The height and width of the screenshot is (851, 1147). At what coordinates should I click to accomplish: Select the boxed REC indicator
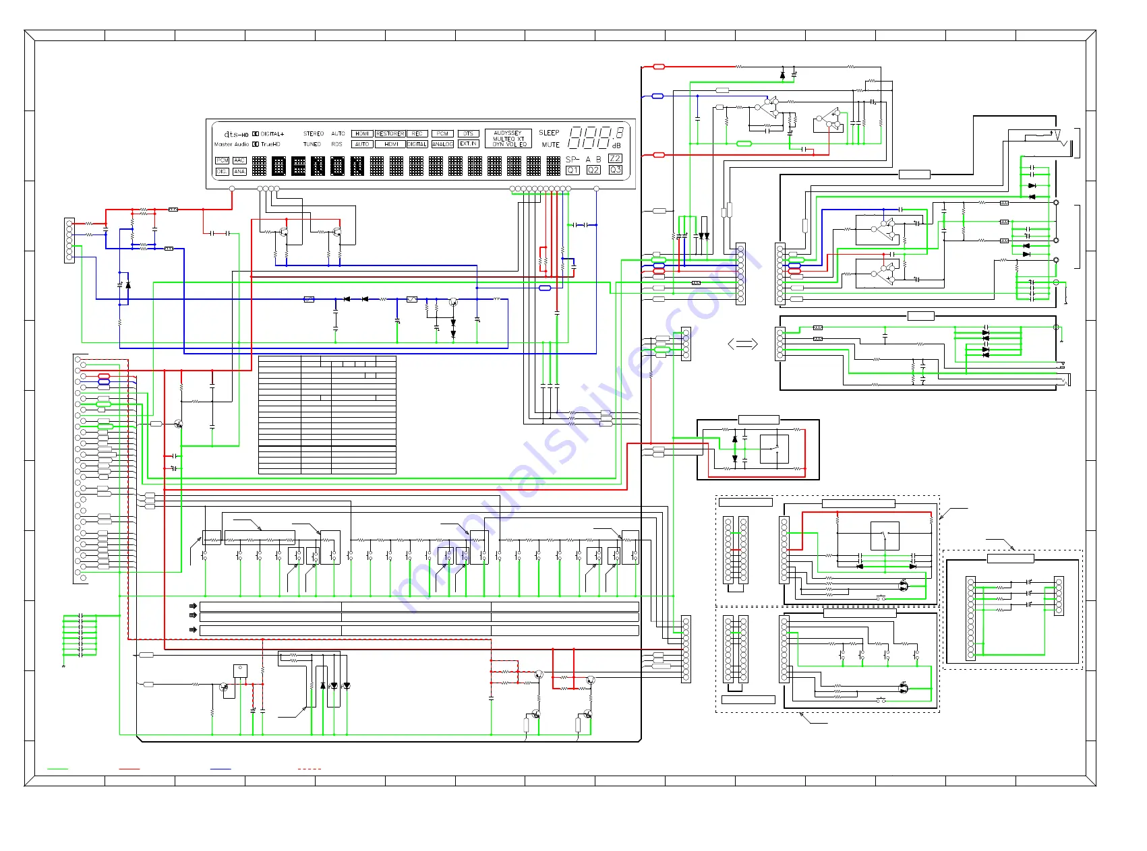coord(417,133)
